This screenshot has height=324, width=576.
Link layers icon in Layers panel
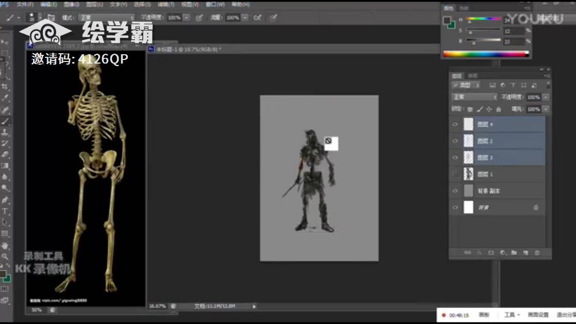467,253
